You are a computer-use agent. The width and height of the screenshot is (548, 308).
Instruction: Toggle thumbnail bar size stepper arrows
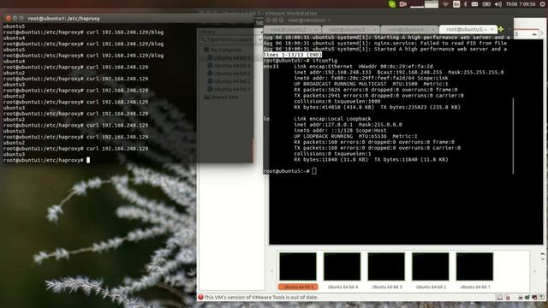pyautogui.click(x=542, y=257)
